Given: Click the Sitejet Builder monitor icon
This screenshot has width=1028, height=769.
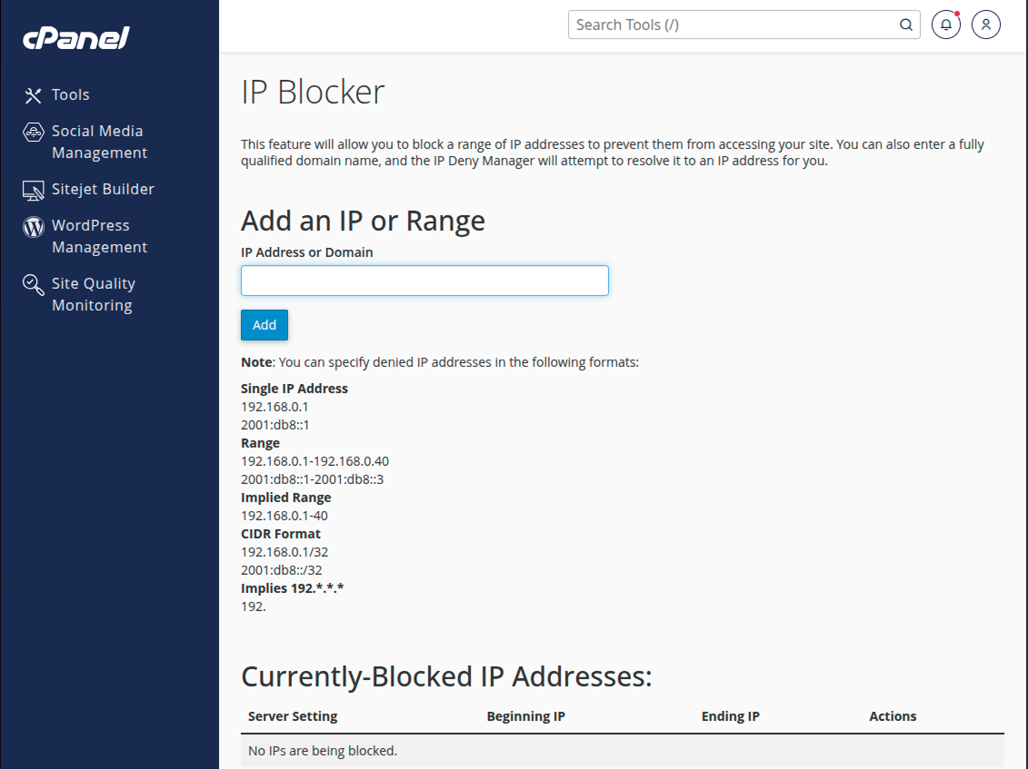Looking at the screenshot, I should (34, 190).
